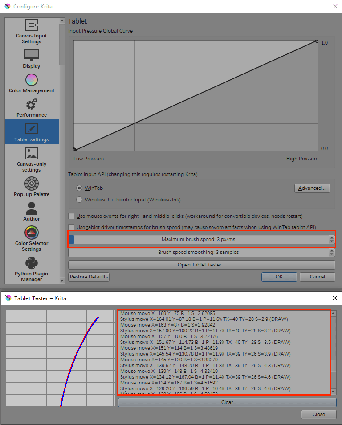Confirm settings with OK button
This screenshot has height=425, width=342.
279,277
